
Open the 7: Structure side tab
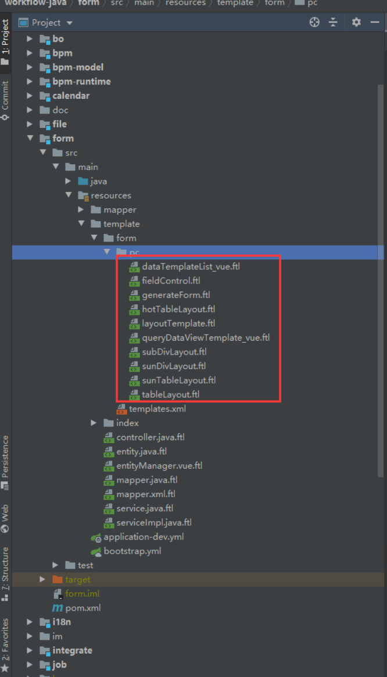tap(5, 574)
